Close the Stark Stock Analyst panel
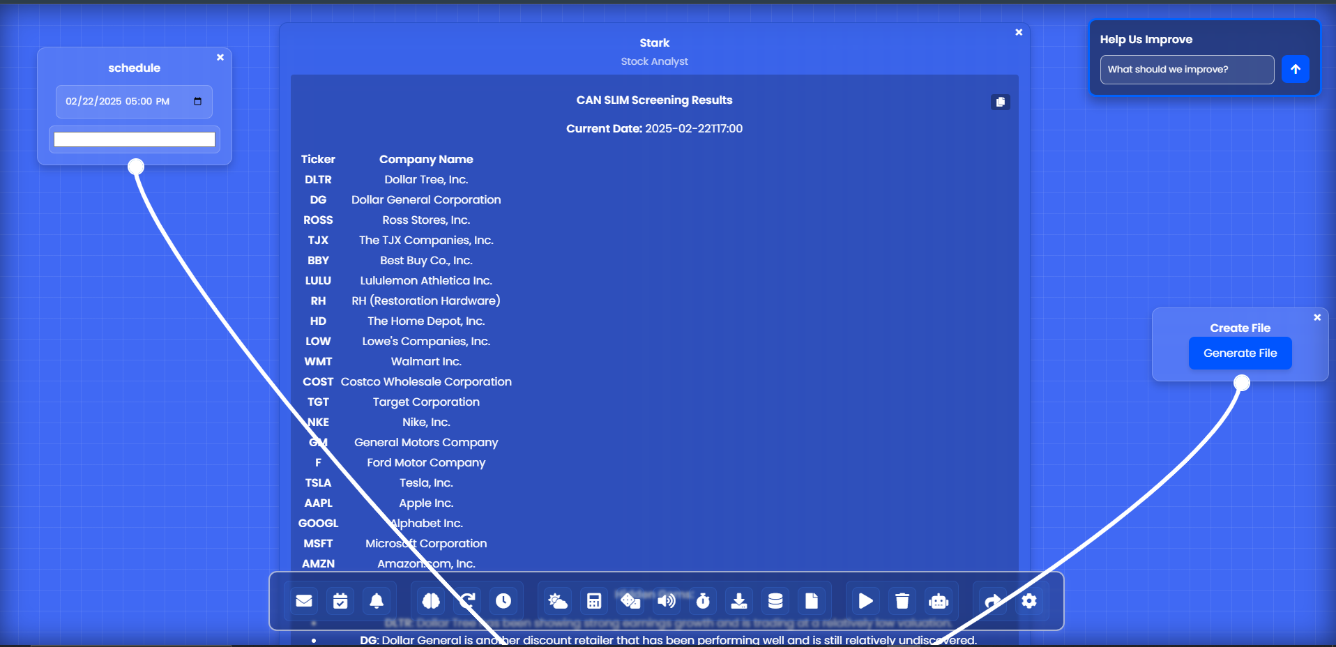1336x647 pixels. tap(1019, 32)
